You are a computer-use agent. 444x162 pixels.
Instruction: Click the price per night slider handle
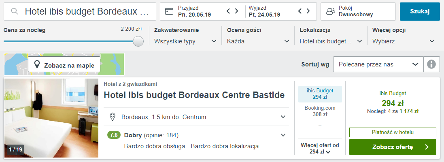tap(138, 41)
